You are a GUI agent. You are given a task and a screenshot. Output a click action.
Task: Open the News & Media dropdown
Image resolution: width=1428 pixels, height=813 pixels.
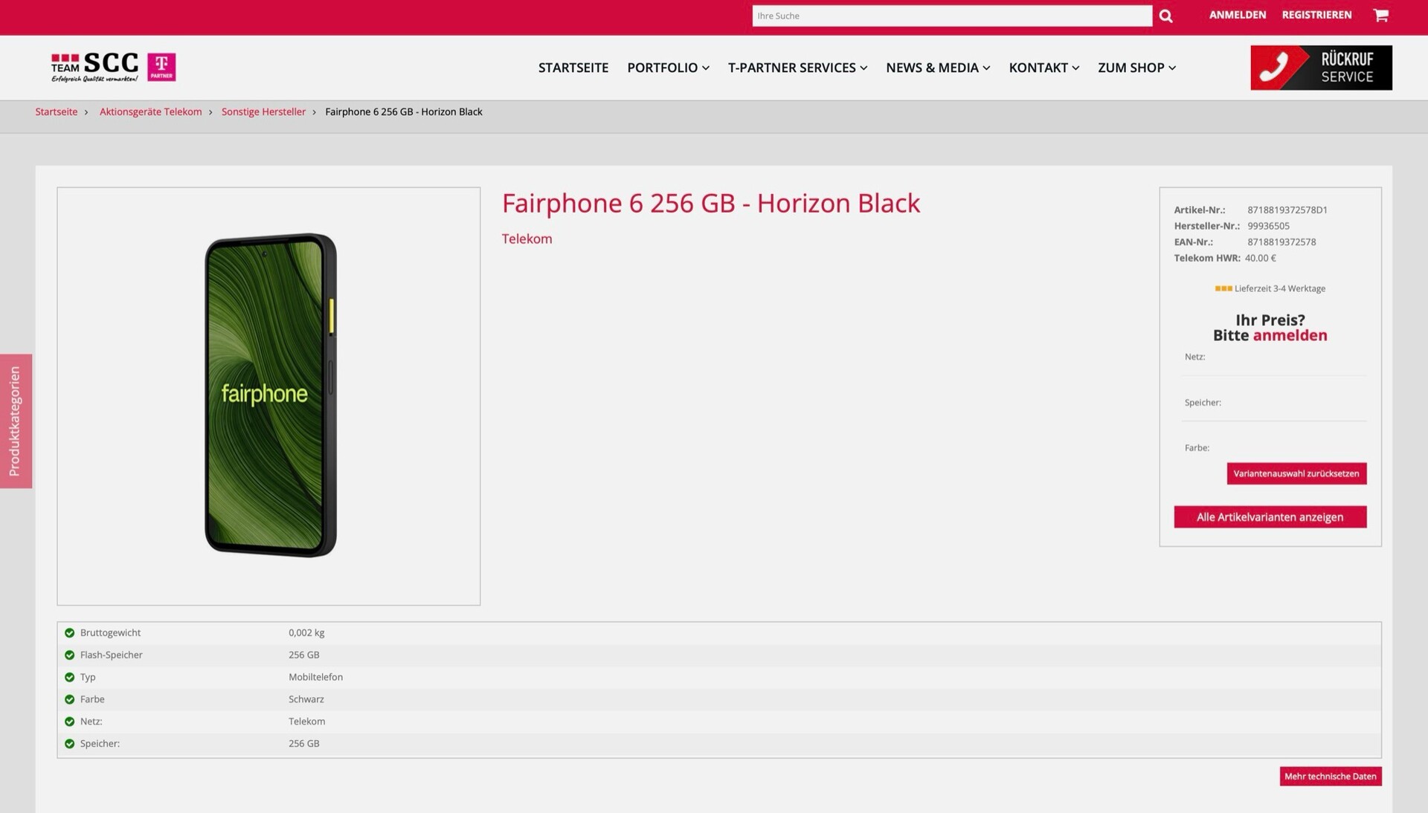point(937,68)
